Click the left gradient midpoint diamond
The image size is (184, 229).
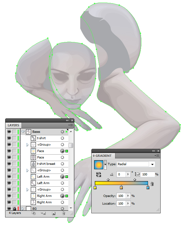[x=108, y=180]
